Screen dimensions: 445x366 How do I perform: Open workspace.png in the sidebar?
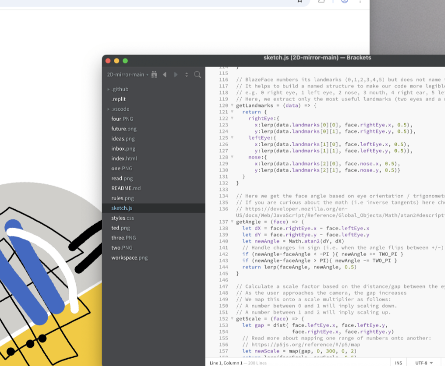[131, 257]
